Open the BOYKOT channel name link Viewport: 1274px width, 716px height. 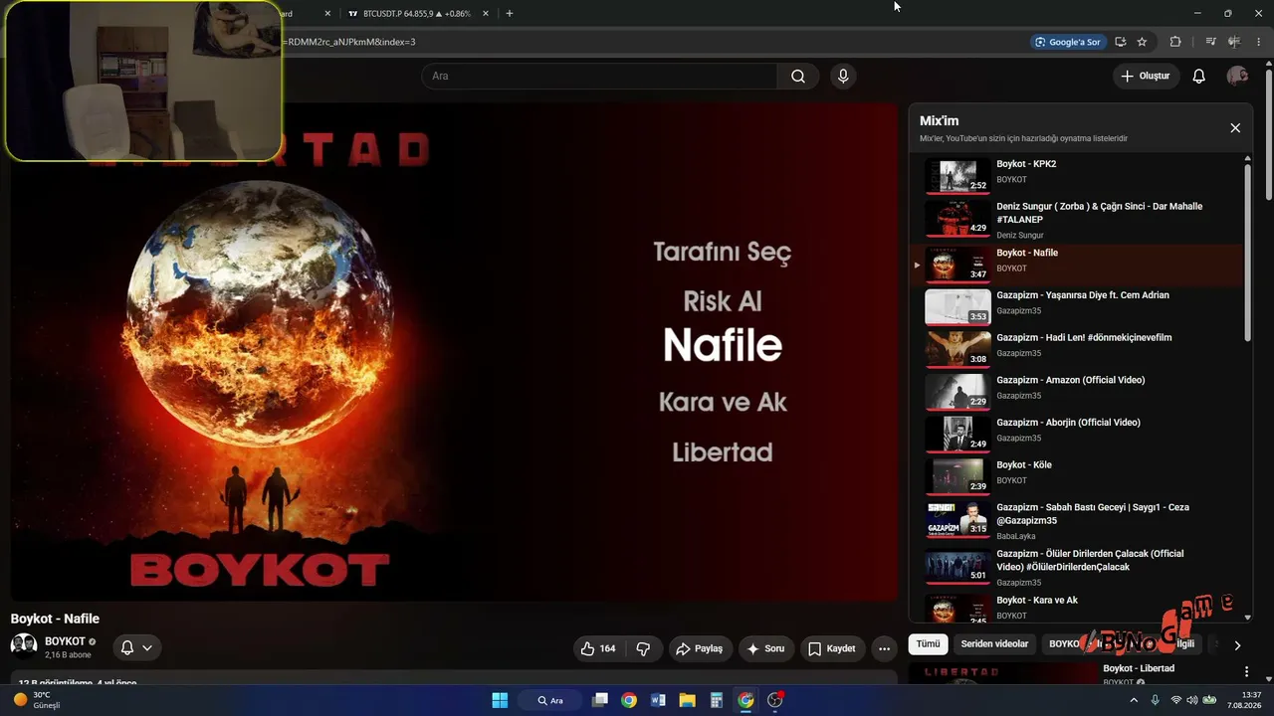[x=65, y=641]
